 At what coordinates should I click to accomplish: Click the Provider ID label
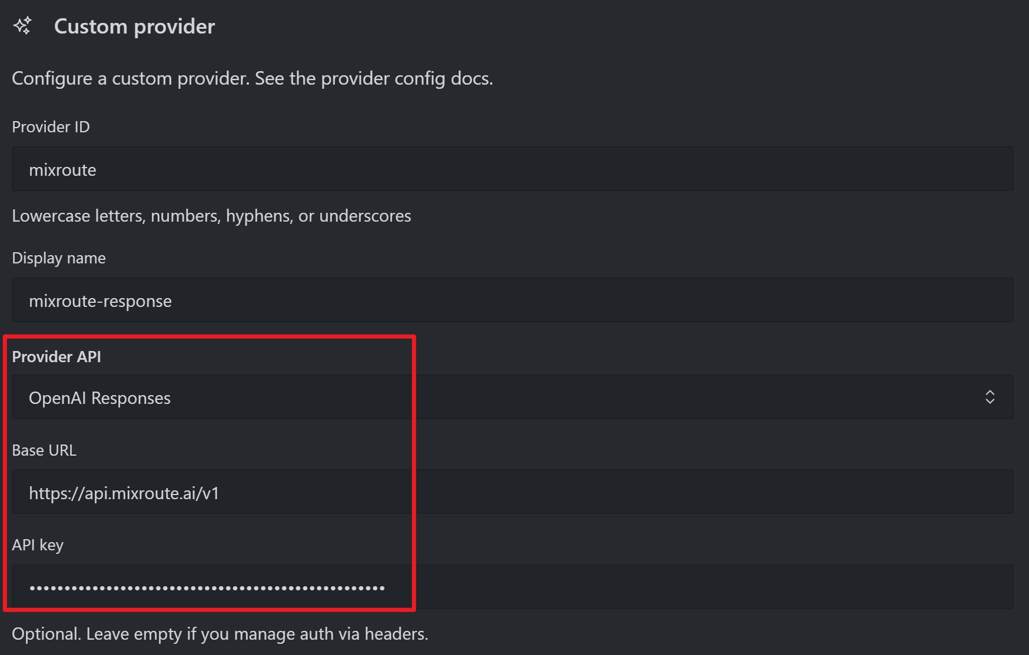click(x=51, y=127)
